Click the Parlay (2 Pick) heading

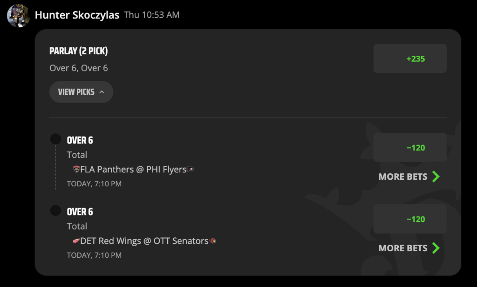pos(78,51)
